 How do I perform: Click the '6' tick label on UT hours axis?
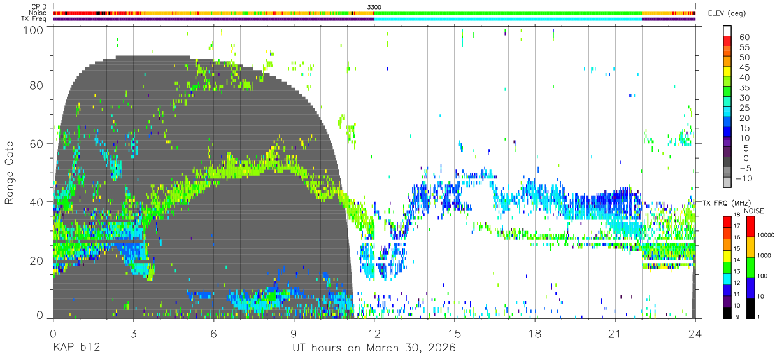point(213,334)
